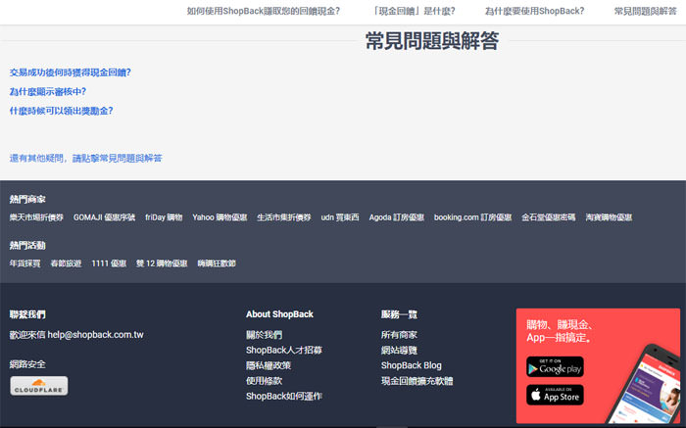This screenshot has width=686, height=428.
Task: Open 網站導覽 sitemap link
Action: [399, 351]
